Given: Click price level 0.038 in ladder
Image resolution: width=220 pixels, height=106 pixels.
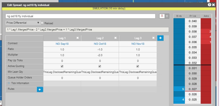Looking at the screenshot, I should click(193, 32).
